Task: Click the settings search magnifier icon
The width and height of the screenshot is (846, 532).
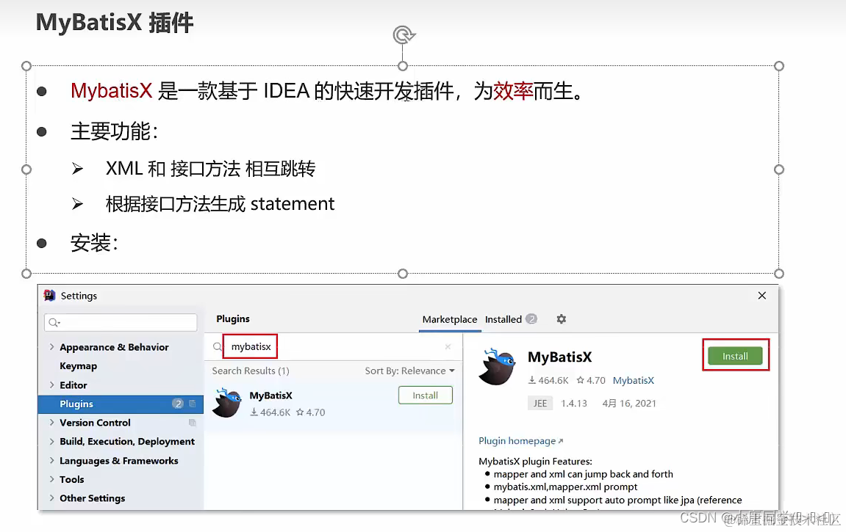Action: tap(54, 323)
